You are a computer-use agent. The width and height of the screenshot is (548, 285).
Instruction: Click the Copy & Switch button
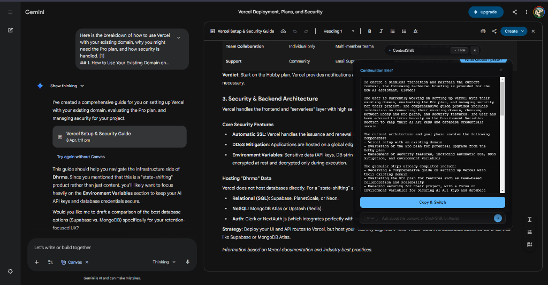click(432, 202)
